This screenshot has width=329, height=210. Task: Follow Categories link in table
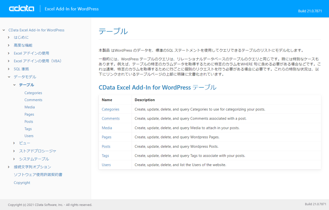[110, 109]
